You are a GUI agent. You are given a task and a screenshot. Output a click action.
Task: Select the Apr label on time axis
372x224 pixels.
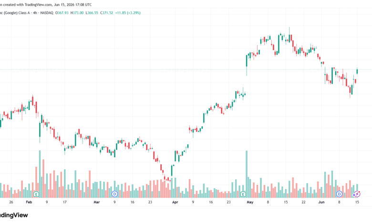point(175,202)
